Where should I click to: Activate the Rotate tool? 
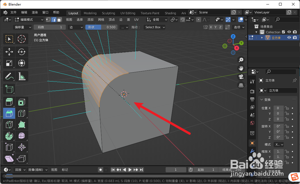tap(22, 52)
